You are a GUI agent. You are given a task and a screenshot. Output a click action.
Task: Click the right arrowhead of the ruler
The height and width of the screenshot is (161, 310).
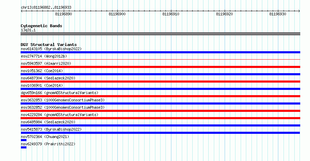click(x=299, y=11)
